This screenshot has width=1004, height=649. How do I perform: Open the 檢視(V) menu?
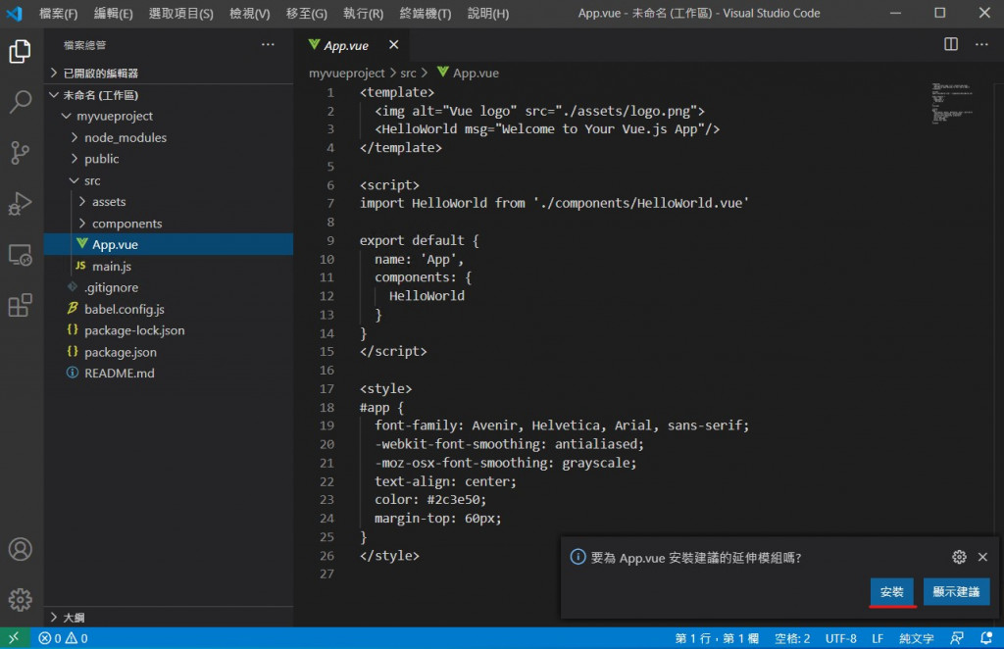[250, 14]
